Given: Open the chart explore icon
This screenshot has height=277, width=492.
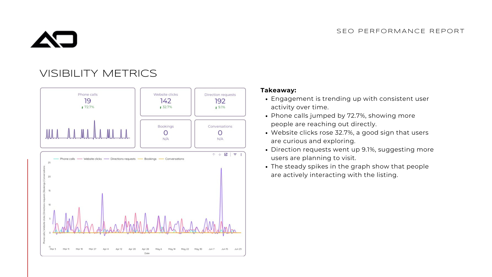Looking at the screenshot, I should click(x=226, y=154).
